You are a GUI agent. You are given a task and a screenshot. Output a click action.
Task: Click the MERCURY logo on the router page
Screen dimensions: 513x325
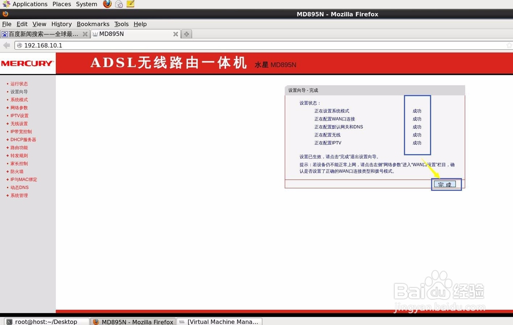coord(27,64)
